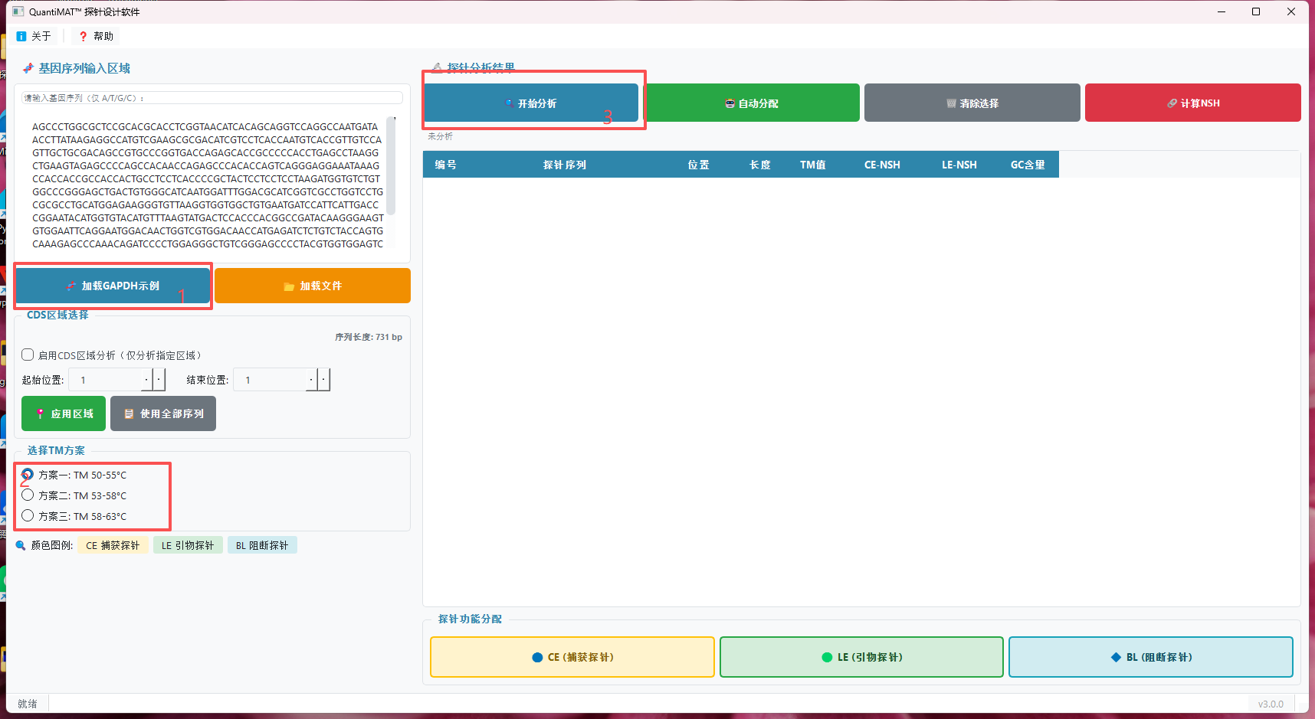Click the 开始分析 button
The image size is (1315, 719).
(532, 103)
